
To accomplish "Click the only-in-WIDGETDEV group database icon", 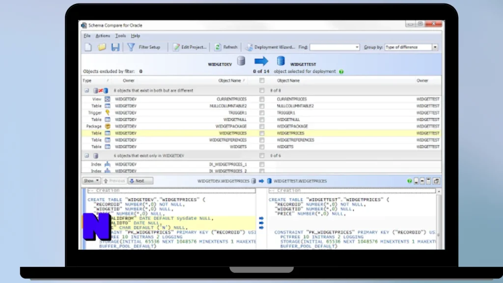I will click(x=96, y=156).
